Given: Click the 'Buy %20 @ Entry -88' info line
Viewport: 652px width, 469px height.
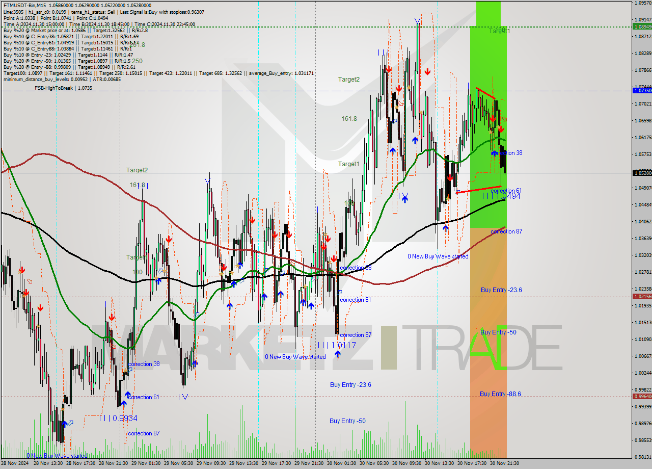Looking at the screenshot, I should [69, 67].
